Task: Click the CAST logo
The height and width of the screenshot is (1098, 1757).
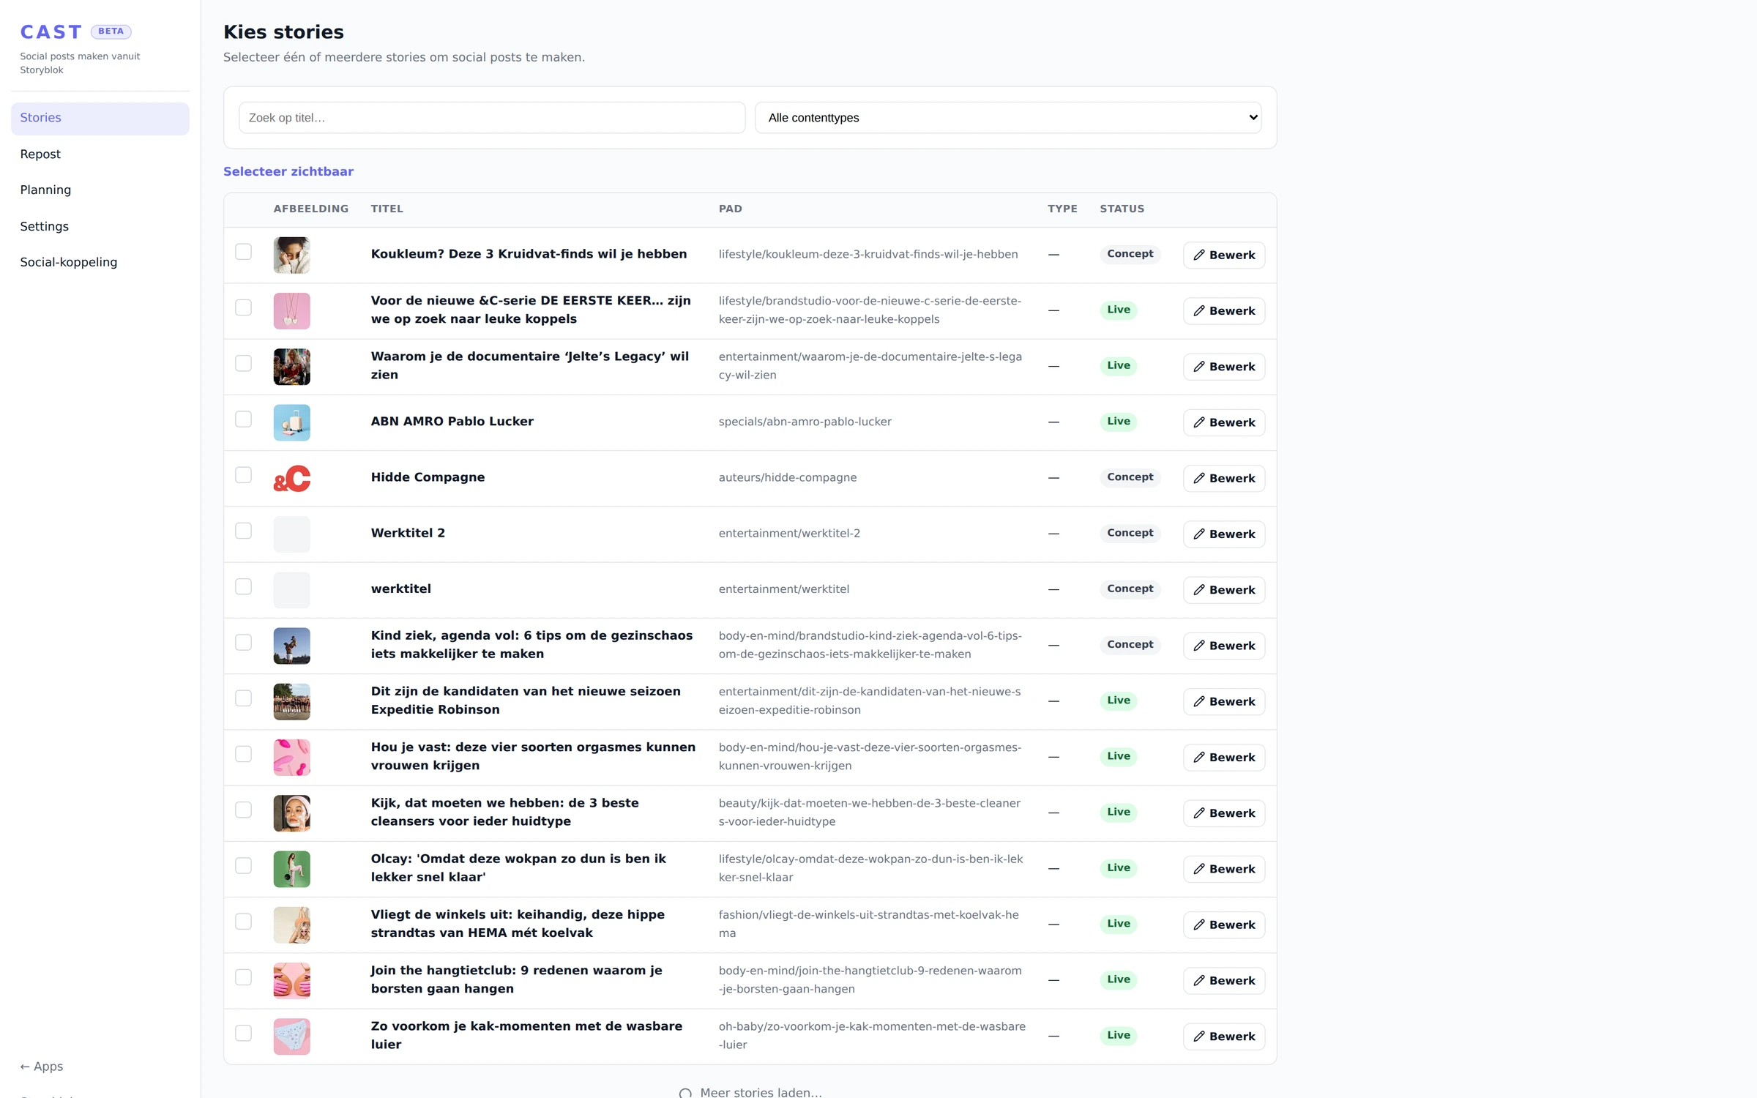Action: 51,32
